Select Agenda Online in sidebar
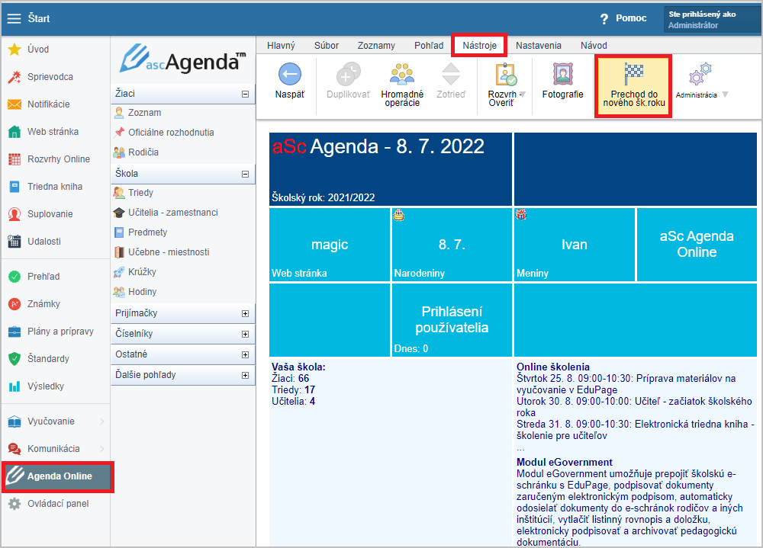 point(57,476)
